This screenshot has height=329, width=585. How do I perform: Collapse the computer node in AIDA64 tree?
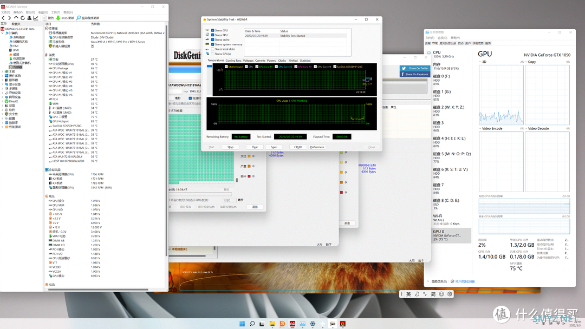(x=3, y=33)
